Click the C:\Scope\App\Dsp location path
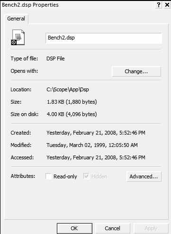Viewport: 171px width, 234px height. 68,89
